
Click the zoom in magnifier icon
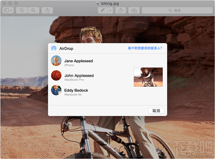pyautogui.click(x=33, y=10)
